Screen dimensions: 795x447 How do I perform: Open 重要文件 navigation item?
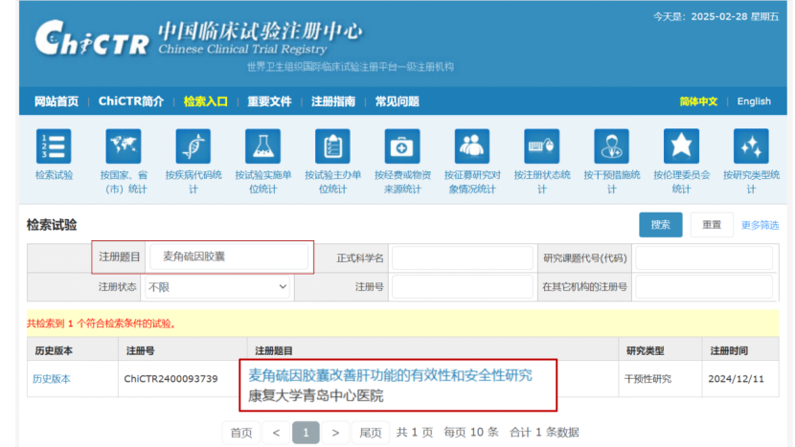(x=269, y=101)
